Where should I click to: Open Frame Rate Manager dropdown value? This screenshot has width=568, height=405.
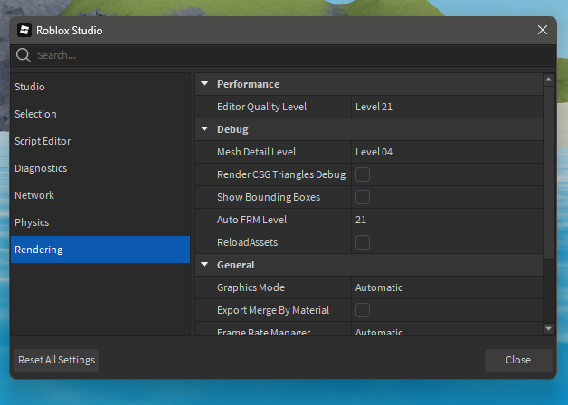(x=447, y=331)
